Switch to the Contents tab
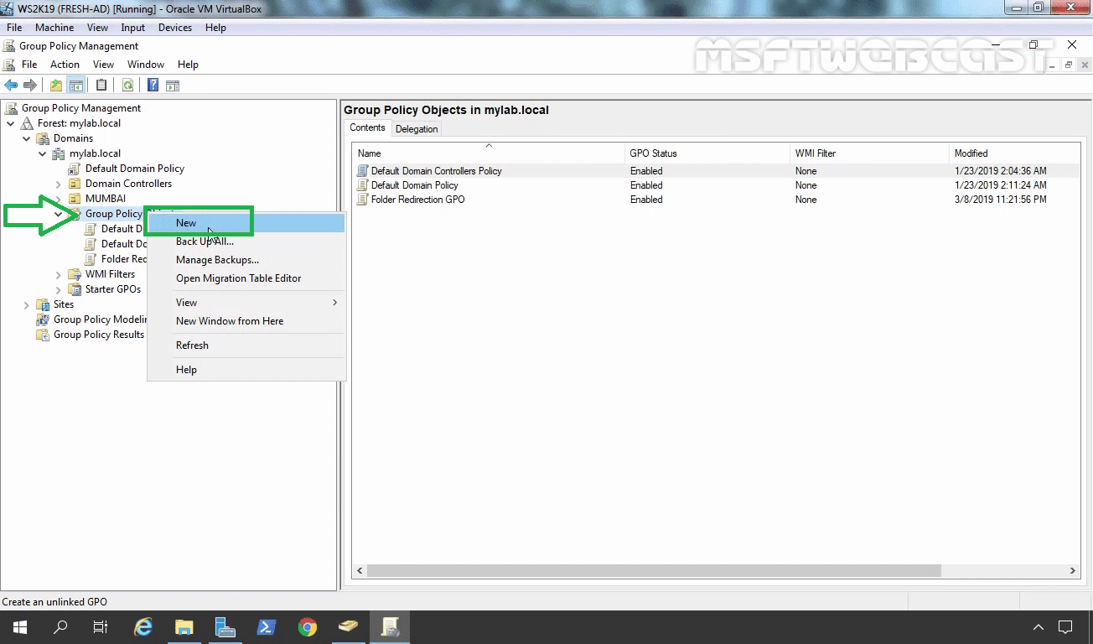This screenshot has height=644, width=1093. (x=367, y=127)
